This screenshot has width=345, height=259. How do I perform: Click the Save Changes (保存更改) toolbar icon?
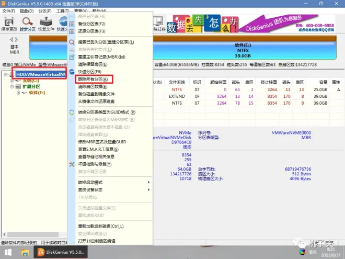click(9, 22)
